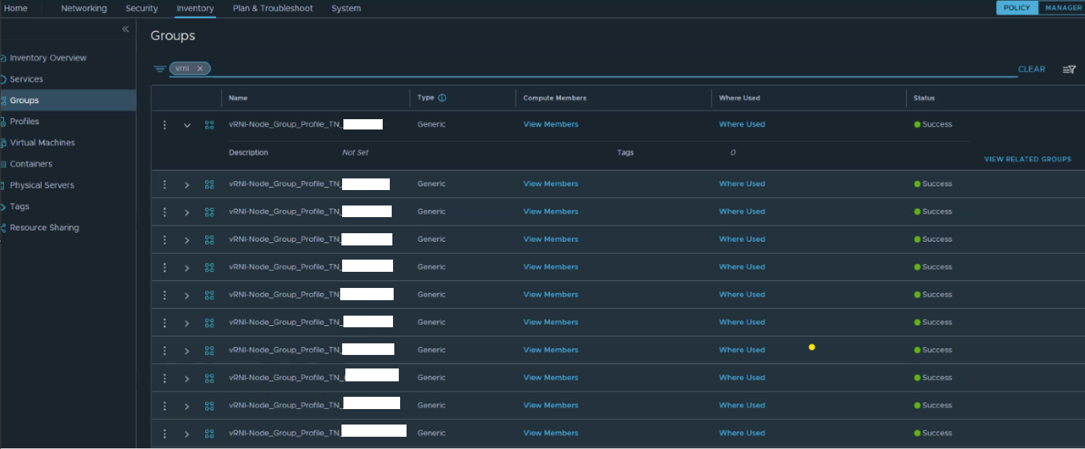Click the group icon of first row
1085x449 pixels.
(209, 125)
